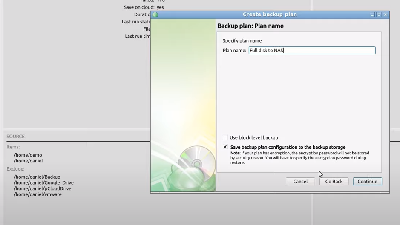The image size is (400, 225).
Task: Click the SOURCE section header
Action: [x=15, y=137]
